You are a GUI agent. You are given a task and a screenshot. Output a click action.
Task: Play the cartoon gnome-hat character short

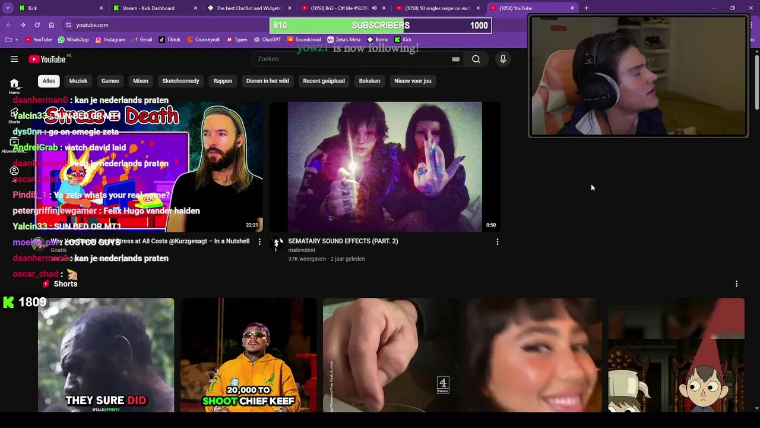tap(676, 355)
